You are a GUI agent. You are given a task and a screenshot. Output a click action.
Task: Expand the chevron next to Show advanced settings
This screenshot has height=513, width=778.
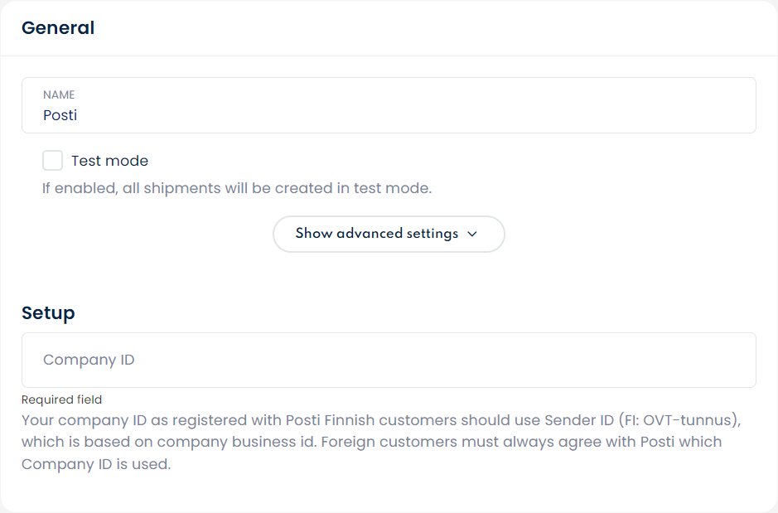click(x=472, y=234)
